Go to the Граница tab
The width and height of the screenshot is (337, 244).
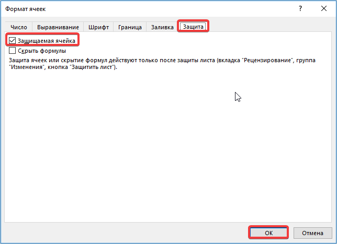[130, 27]
